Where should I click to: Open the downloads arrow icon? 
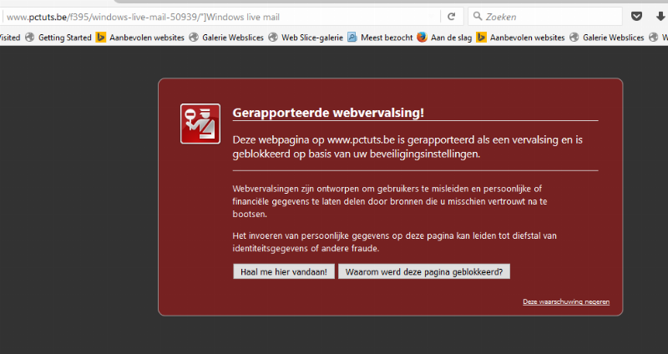(x=660, y=17)
